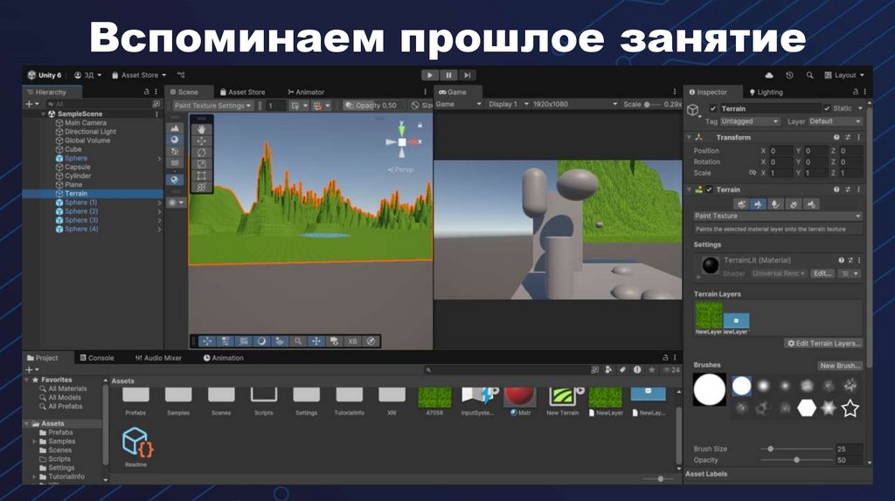Switch to the Audio Mixer tab
This screenshot has height=501, width=895.
click(x=158, y=358)
